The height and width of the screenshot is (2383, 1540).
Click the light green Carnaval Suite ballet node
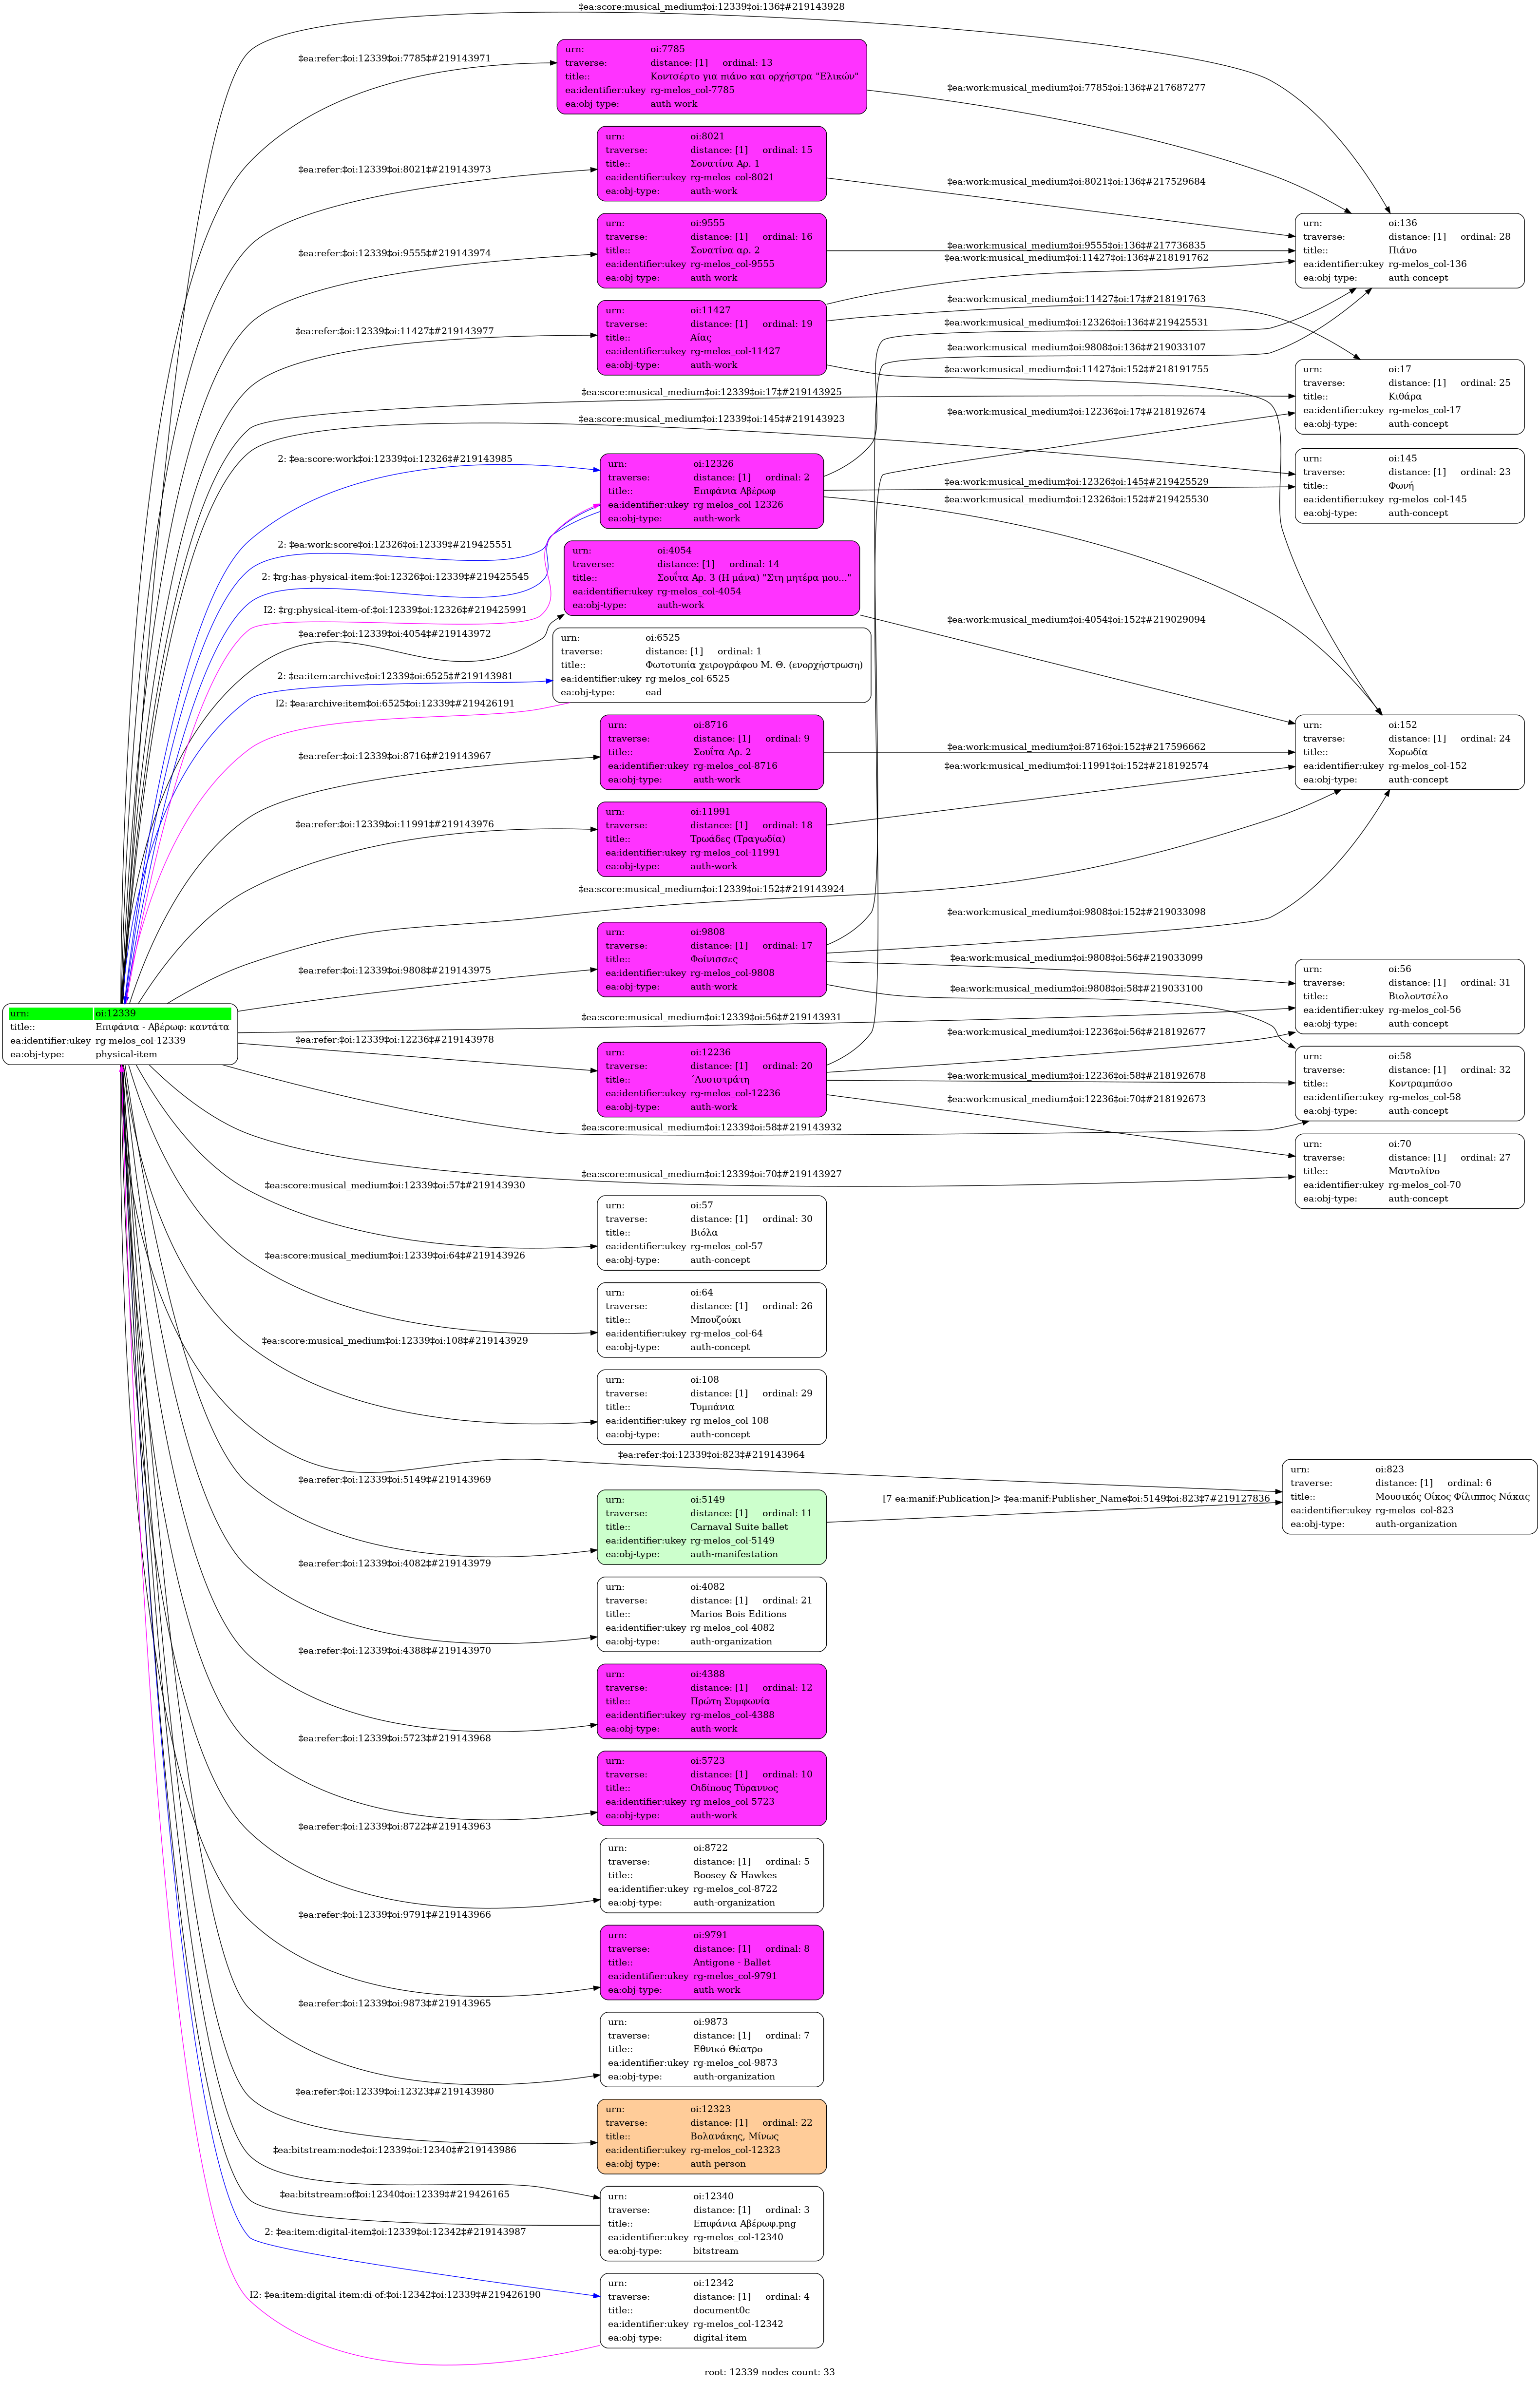[x=711, y=1527]
